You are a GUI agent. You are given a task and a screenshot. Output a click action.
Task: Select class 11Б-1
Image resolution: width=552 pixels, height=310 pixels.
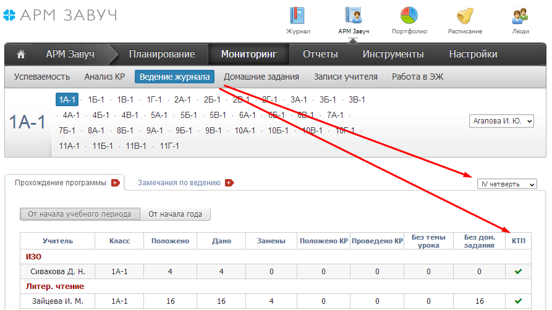(103, 146)
